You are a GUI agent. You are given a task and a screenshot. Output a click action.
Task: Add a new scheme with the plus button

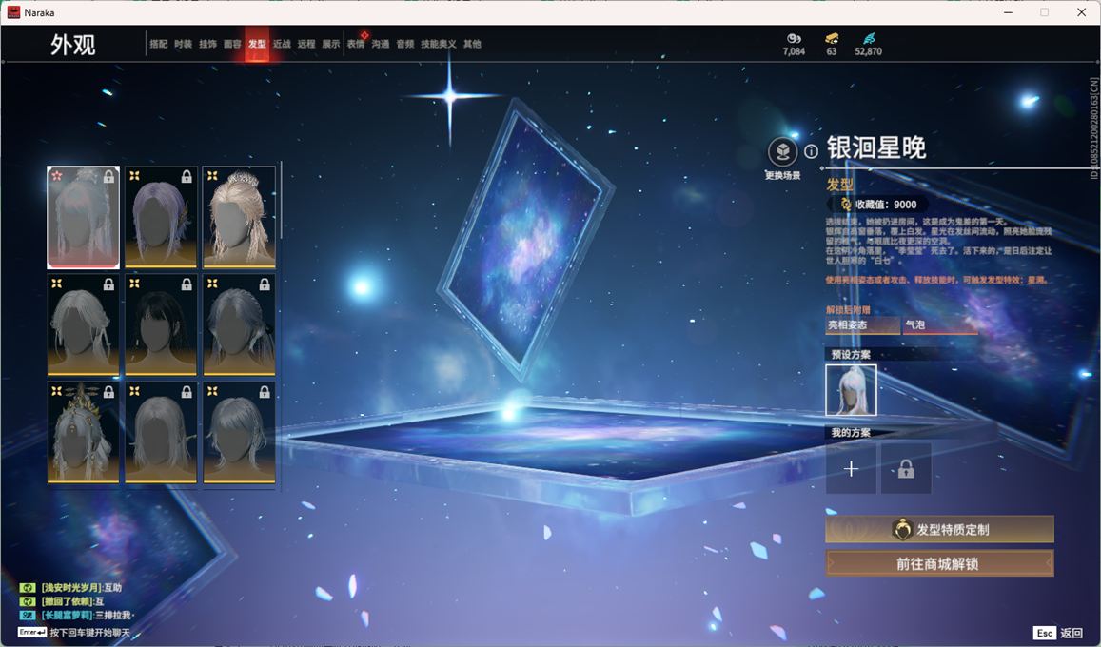(851, 468)
